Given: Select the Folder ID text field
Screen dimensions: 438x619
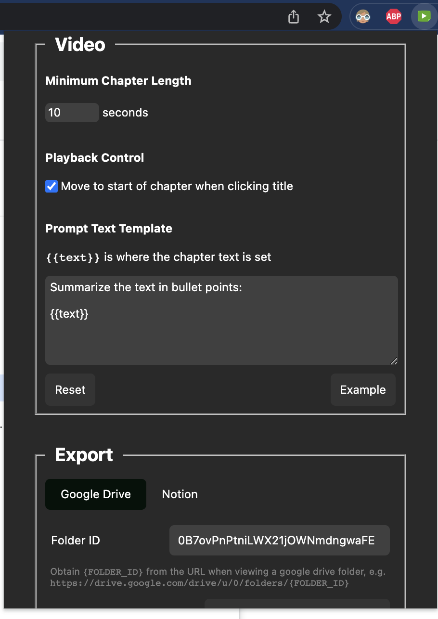Looking at the screenshot, I should 279,540.
